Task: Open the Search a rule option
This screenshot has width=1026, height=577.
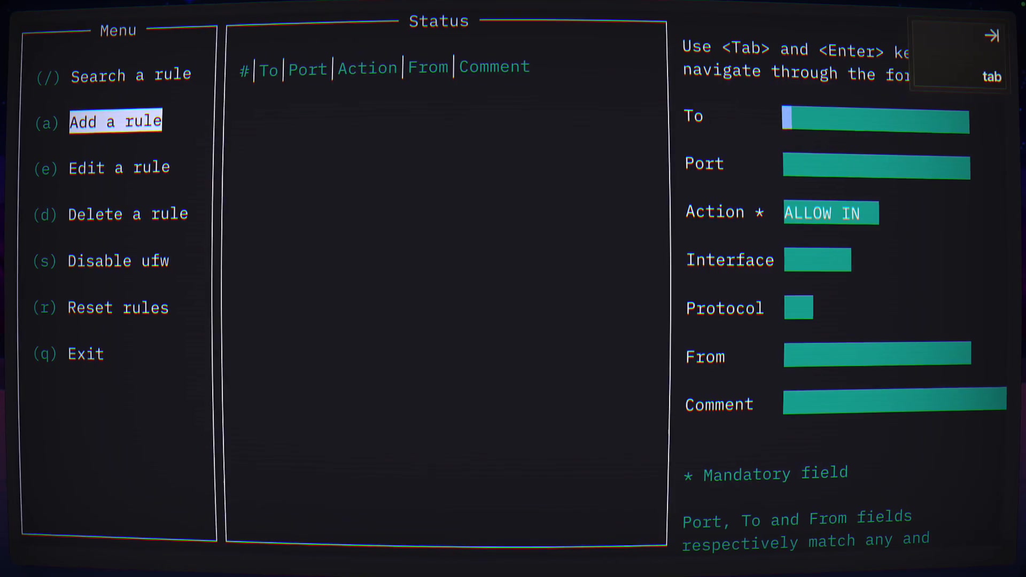Action: (x=131, y=75)
